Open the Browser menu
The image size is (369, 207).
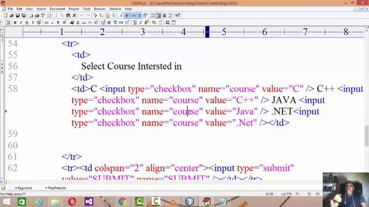[x=100, y=9]
